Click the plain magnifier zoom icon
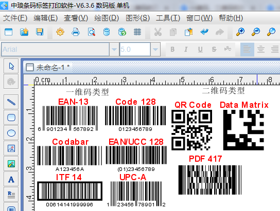 [x=271, y=32]
